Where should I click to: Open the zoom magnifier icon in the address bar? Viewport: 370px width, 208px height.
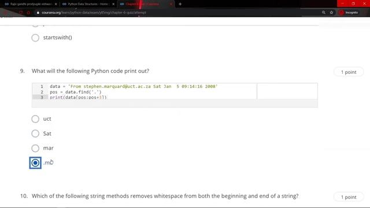tap(324, 13)
